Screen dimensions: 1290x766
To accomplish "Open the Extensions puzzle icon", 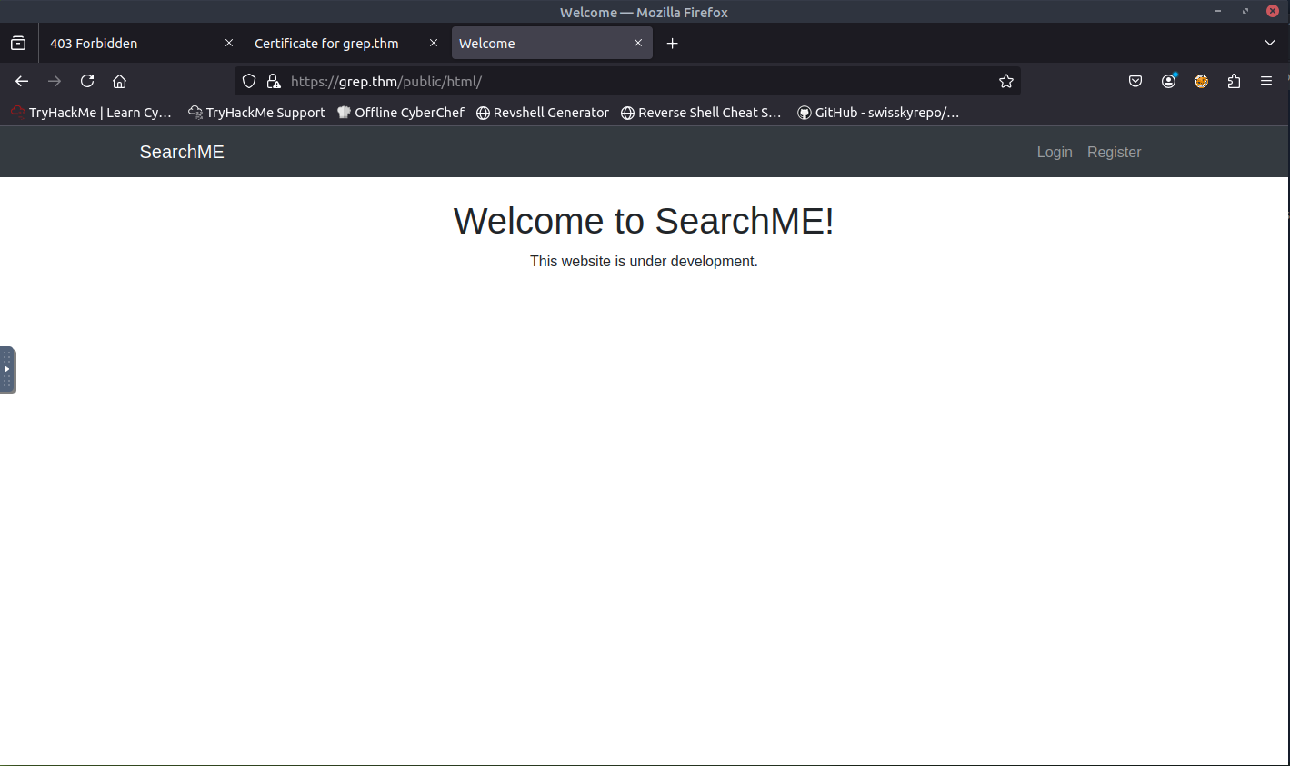I will [1234, 81].
